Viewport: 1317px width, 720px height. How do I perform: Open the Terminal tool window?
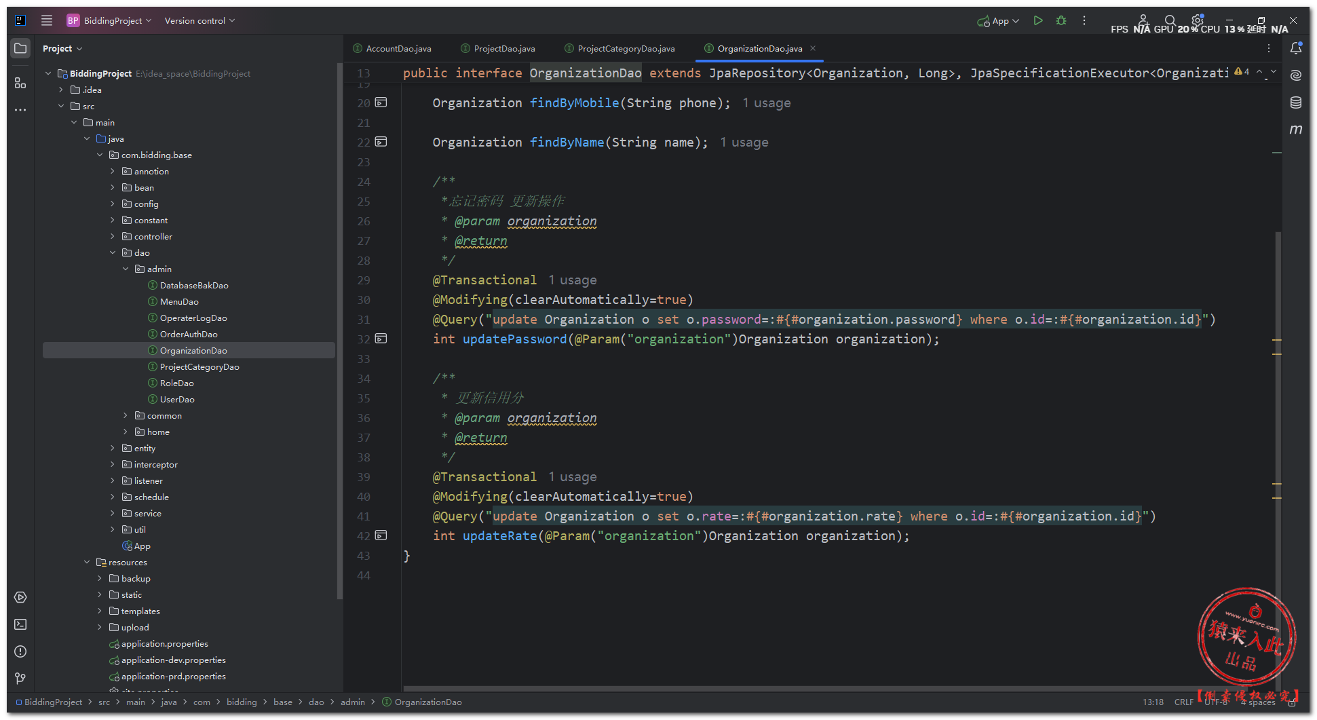(x=20, y=624)
